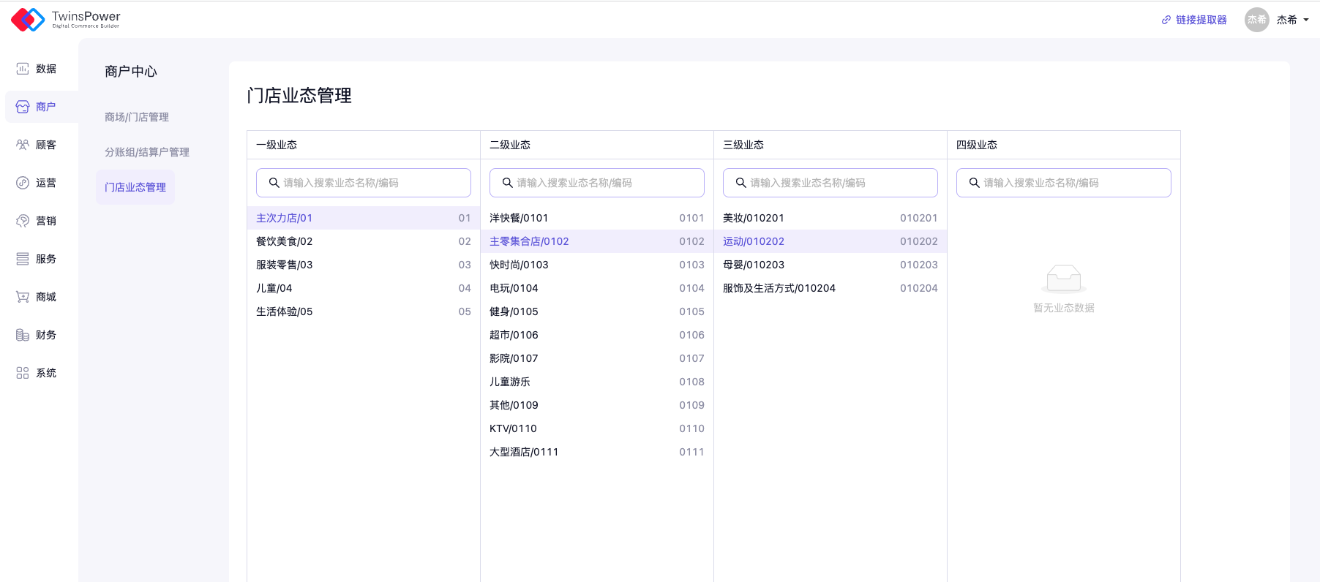This screenshot has width=1320, height=582.
Task: Click the 数据 chart icon in sidebar
Action: (23, 69)
